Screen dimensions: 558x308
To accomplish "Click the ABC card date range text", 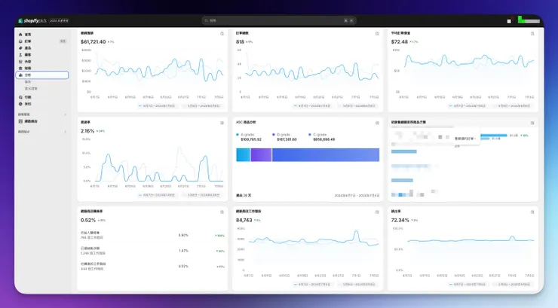I will tap(357, 195).
